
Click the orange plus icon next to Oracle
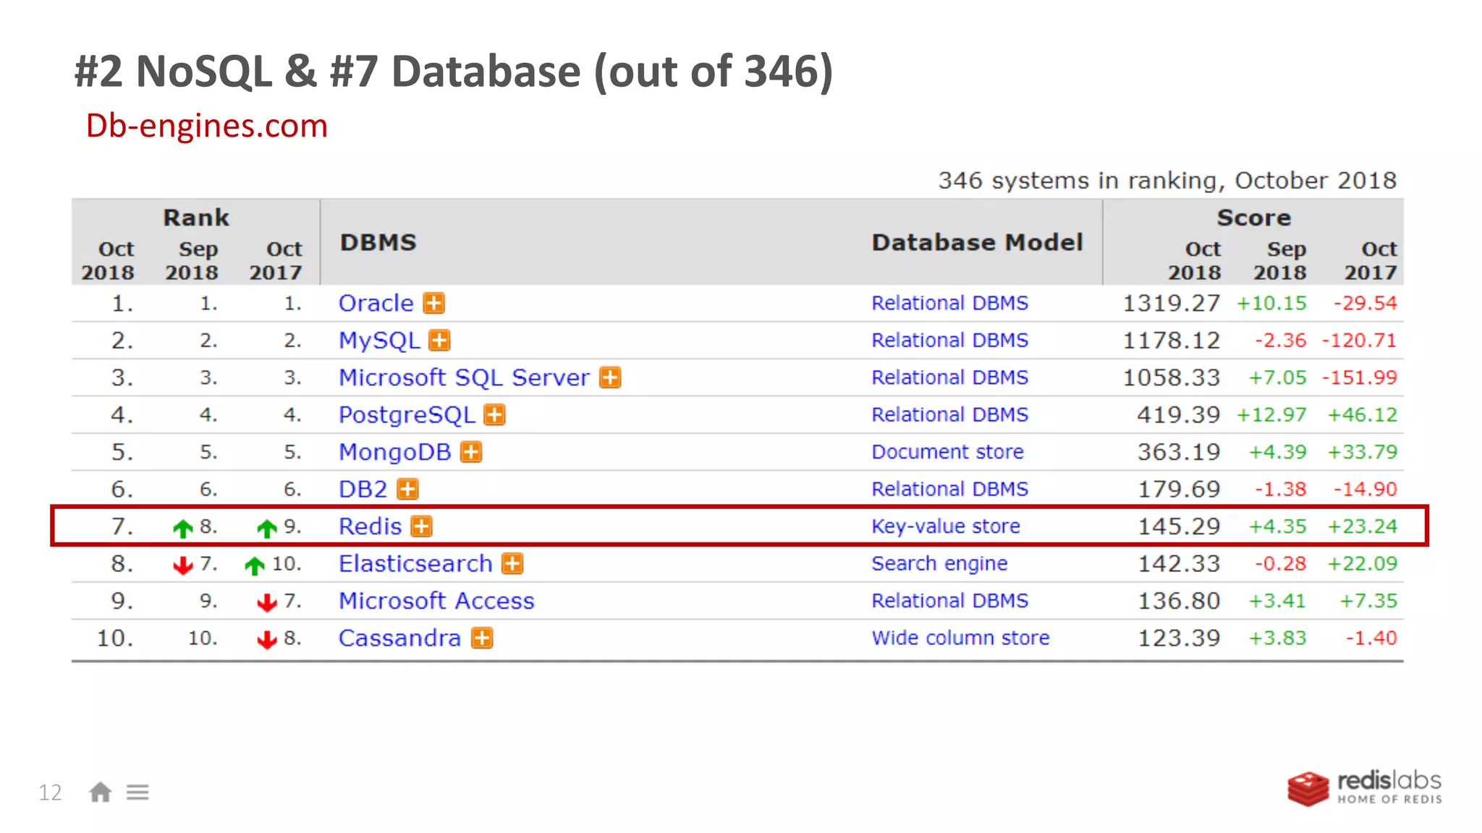pos(434,303)
